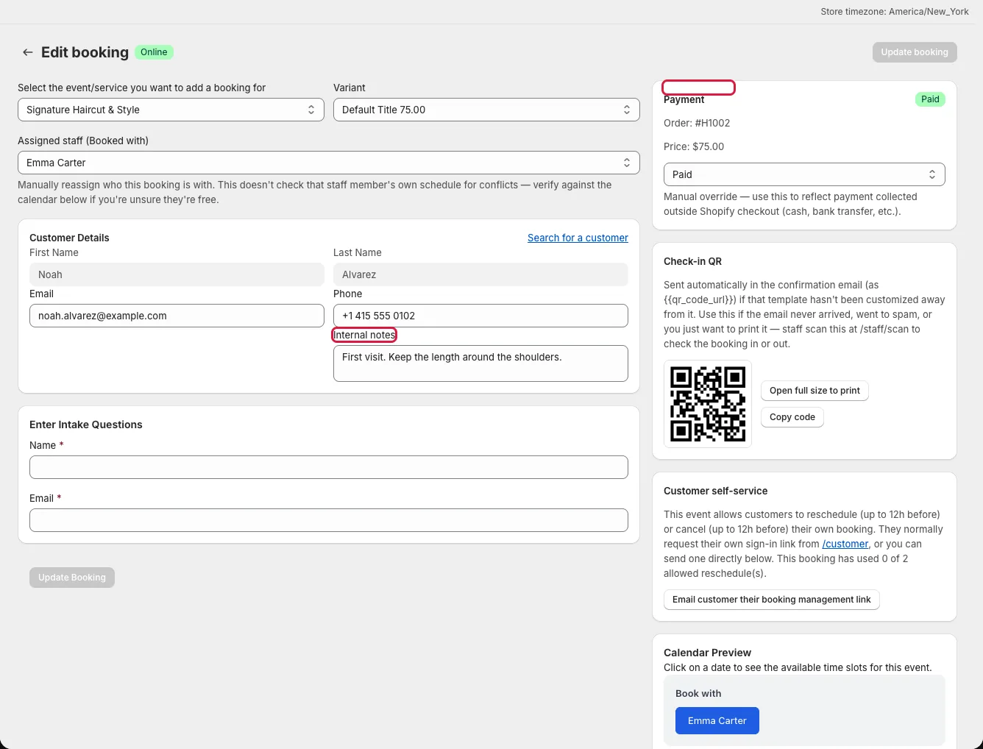This screenshot has width=983, height=749.
Task: Open the Search for a customer link
Action: (x=578, y=238)
